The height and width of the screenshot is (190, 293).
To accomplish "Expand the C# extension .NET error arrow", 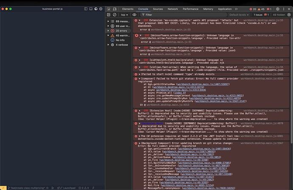I will [140, 136].
